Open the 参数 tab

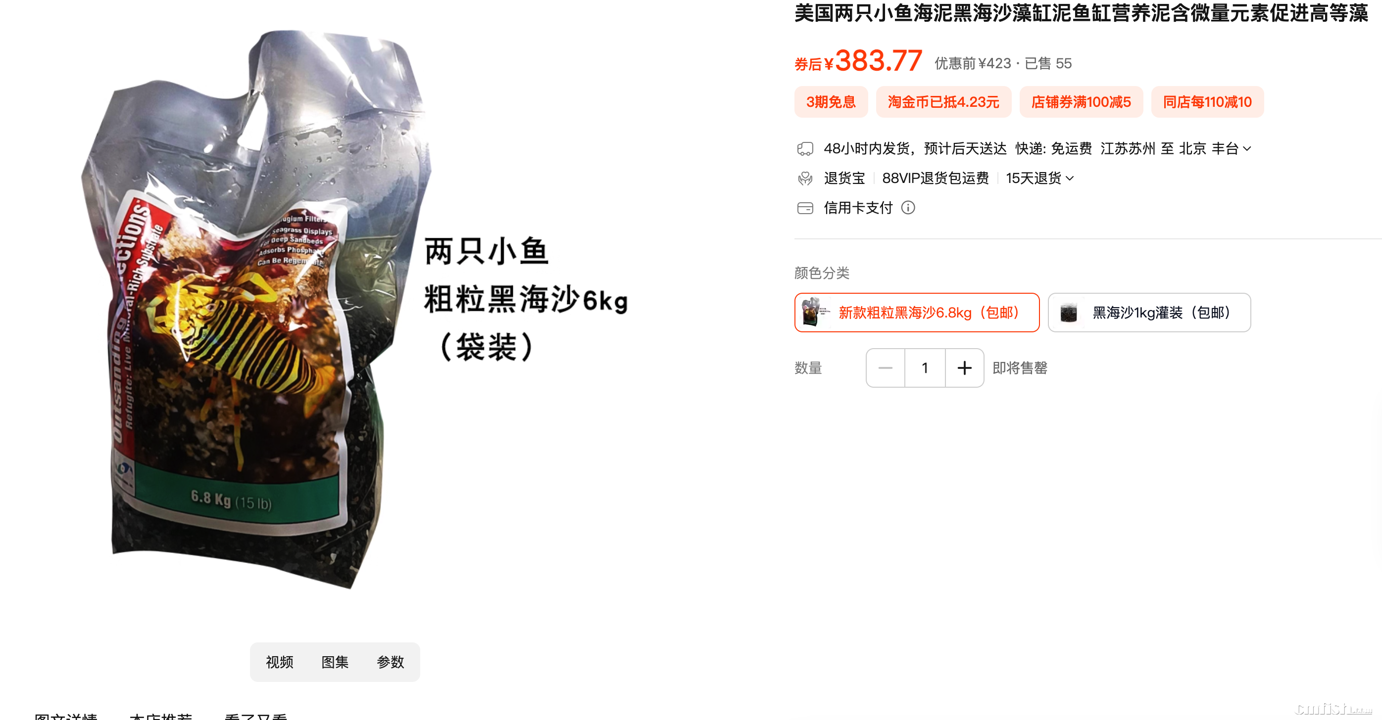point(390,662)
